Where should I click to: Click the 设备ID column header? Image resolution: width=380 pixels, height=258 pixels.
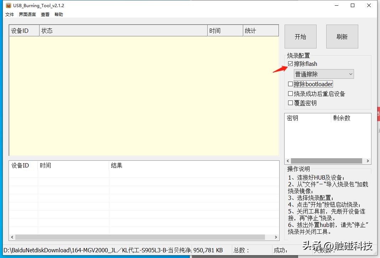coord(23,30)
